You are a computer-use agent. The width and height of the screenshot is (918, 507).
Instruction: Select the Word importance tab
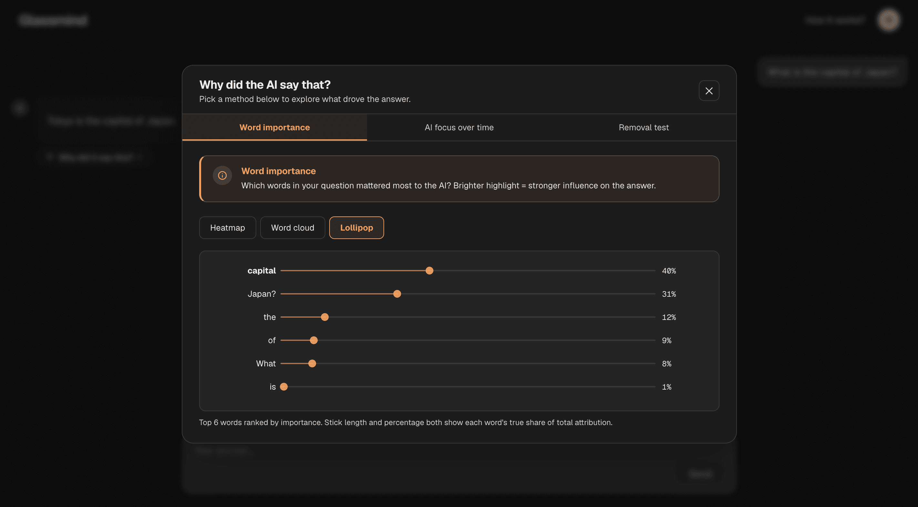click(274, 127)
